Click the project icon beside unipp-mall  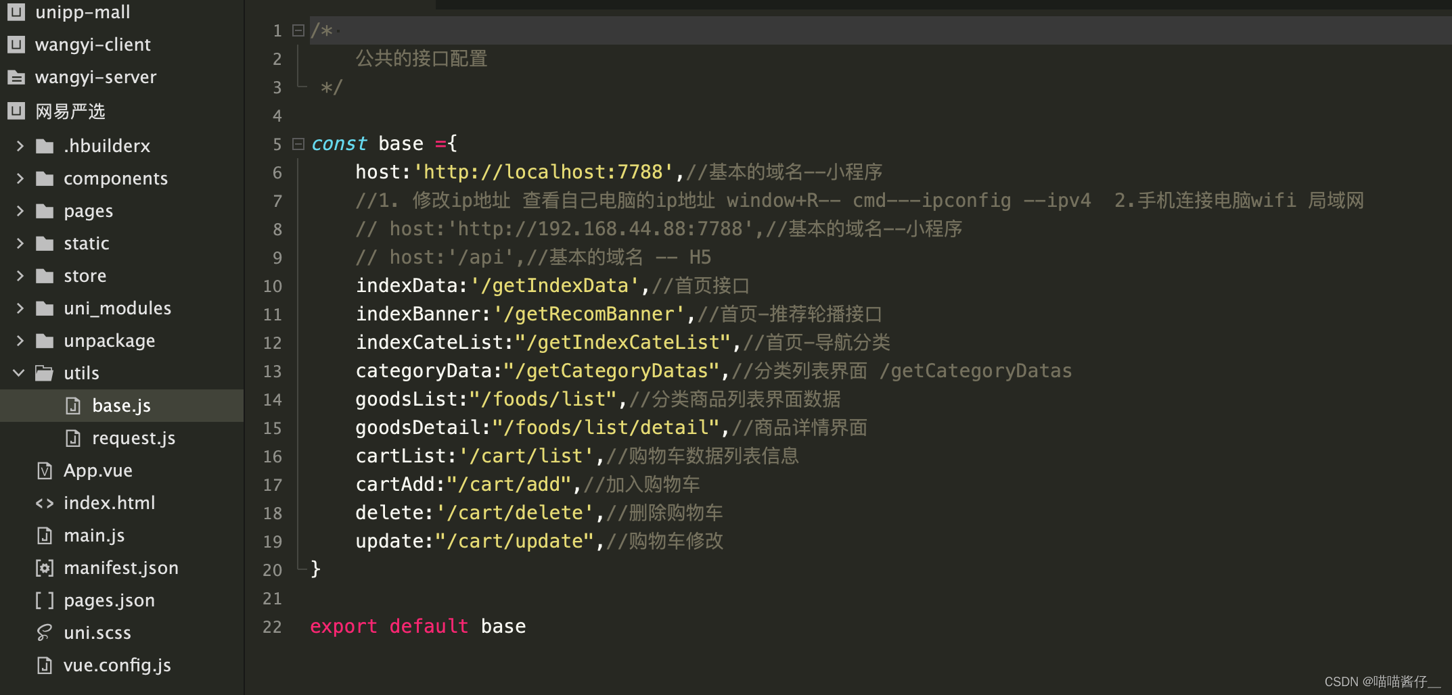click(16, 12)
